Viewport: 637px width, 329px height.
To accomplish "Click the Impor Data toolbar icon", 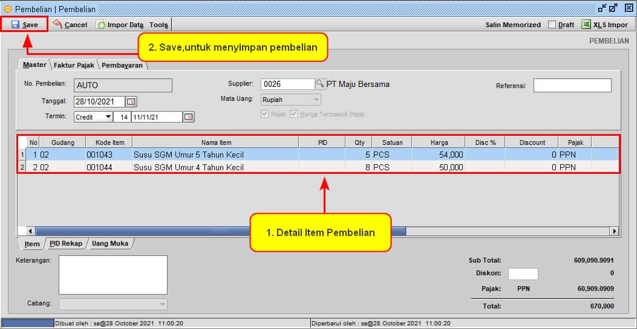I will pos(101,25).
